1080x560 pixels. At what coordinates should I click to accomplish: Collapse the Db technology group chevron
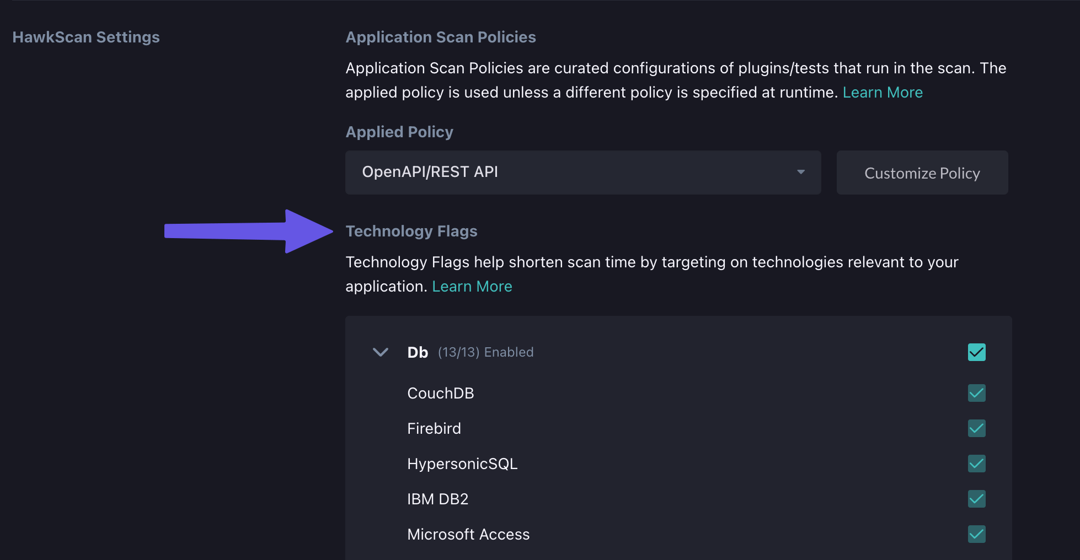pyautogui.click(x=381, y=352)
